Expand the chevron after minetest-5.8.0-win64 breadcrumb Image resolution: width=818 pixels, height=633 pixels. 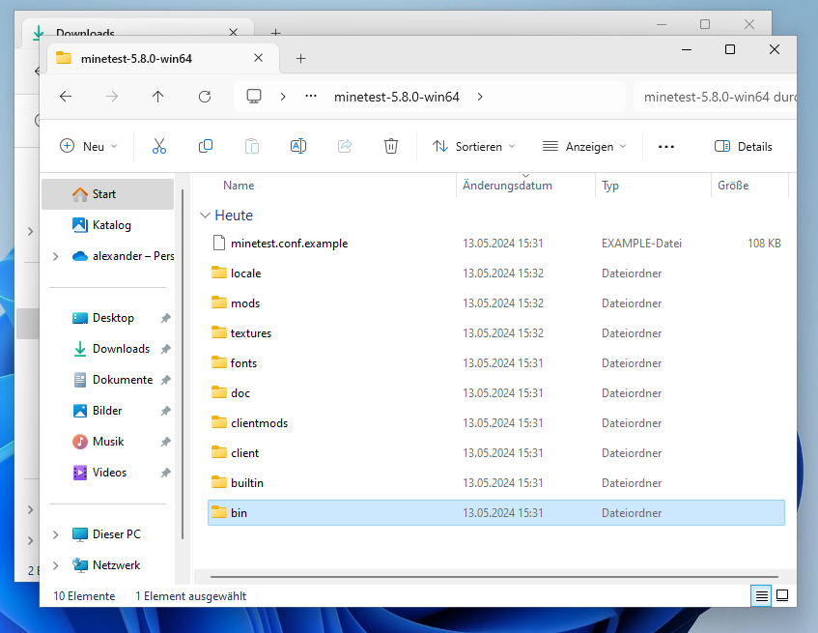pos(480,97)
